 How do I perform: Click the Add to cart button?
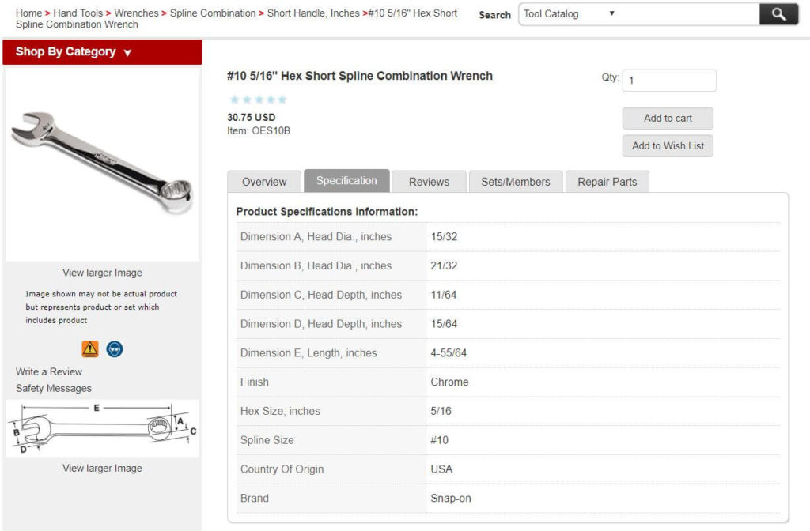tap(667, 118)
